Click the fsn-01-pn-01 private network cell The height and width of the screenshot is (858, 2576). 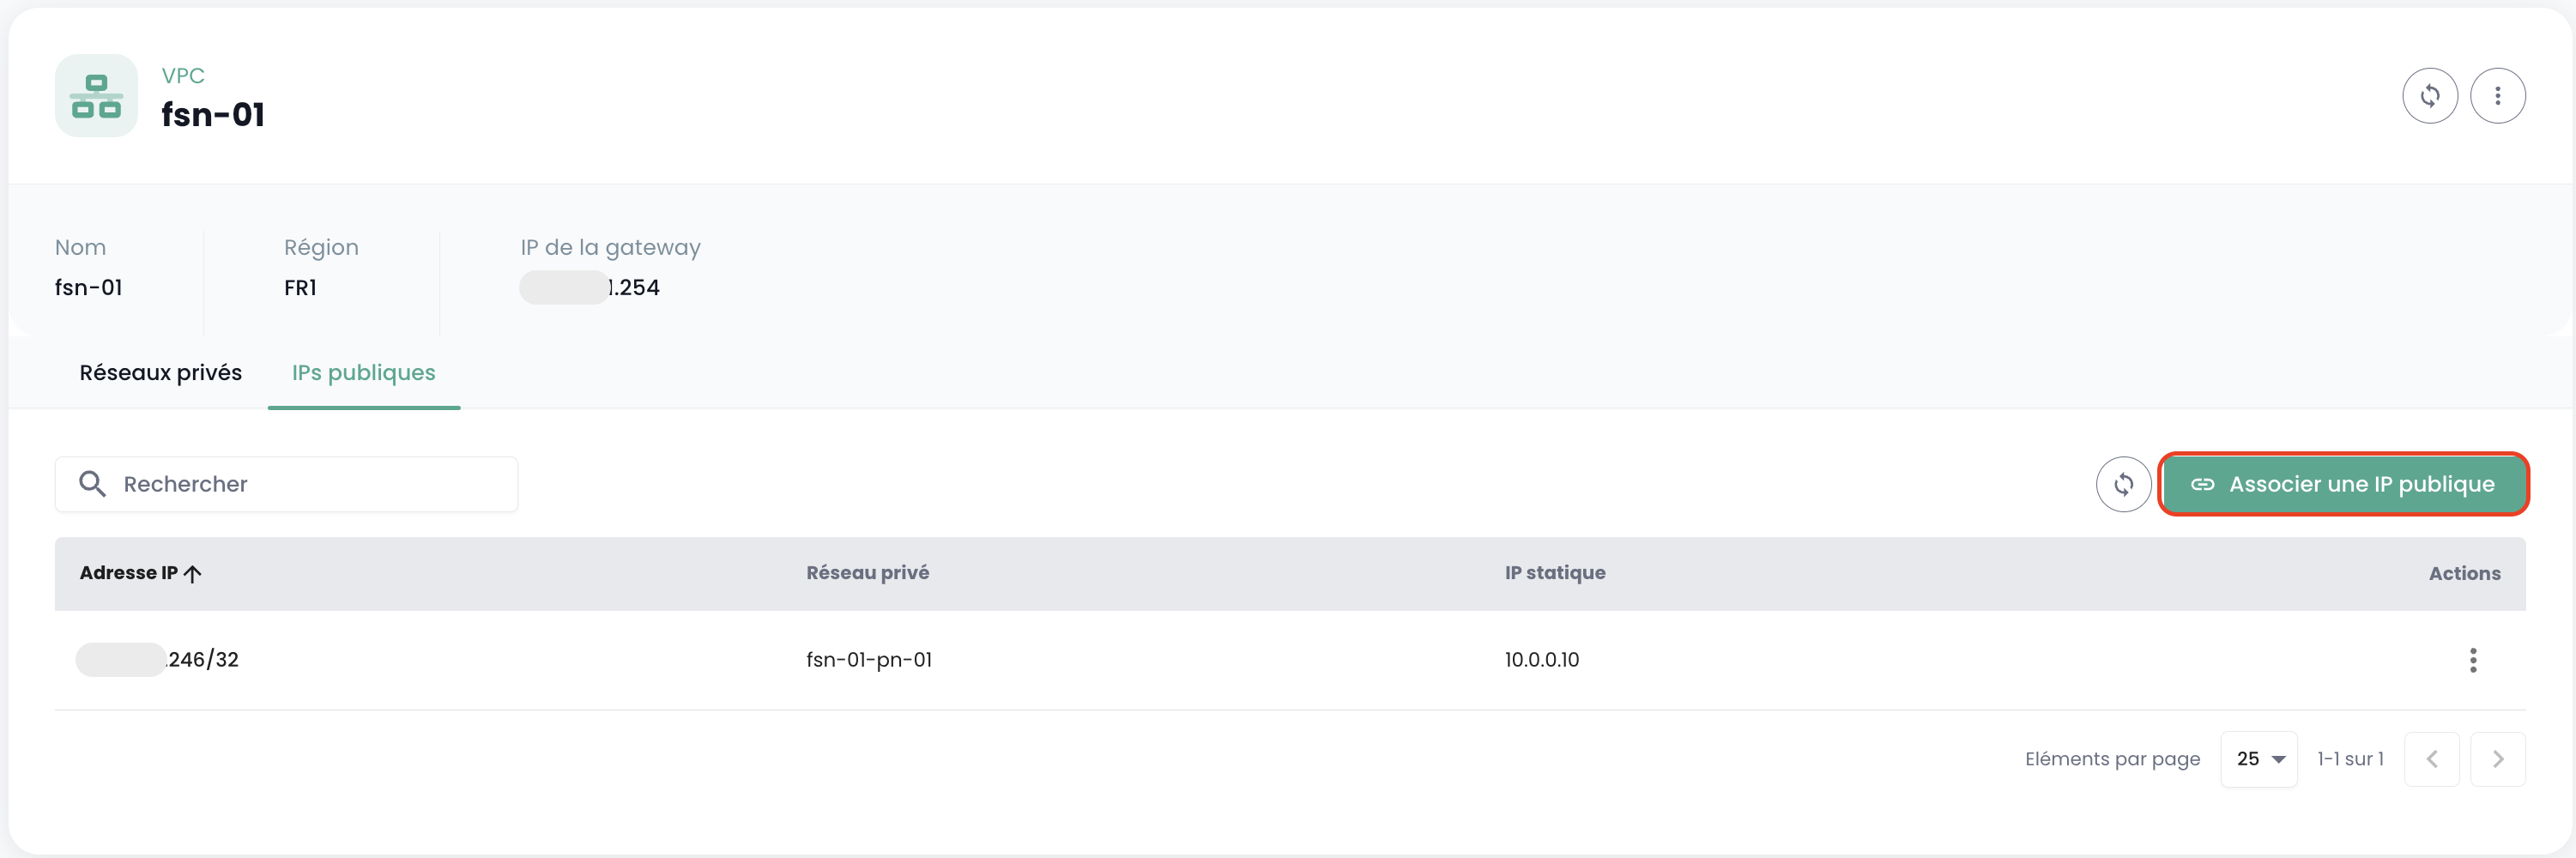868,660
